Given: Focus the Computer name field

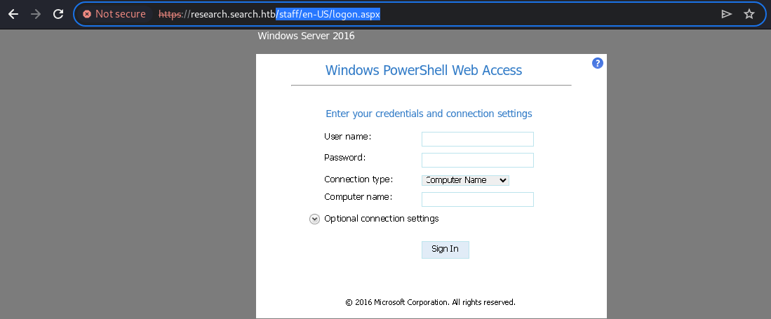Looking at the screenshot, I should 478,200.
